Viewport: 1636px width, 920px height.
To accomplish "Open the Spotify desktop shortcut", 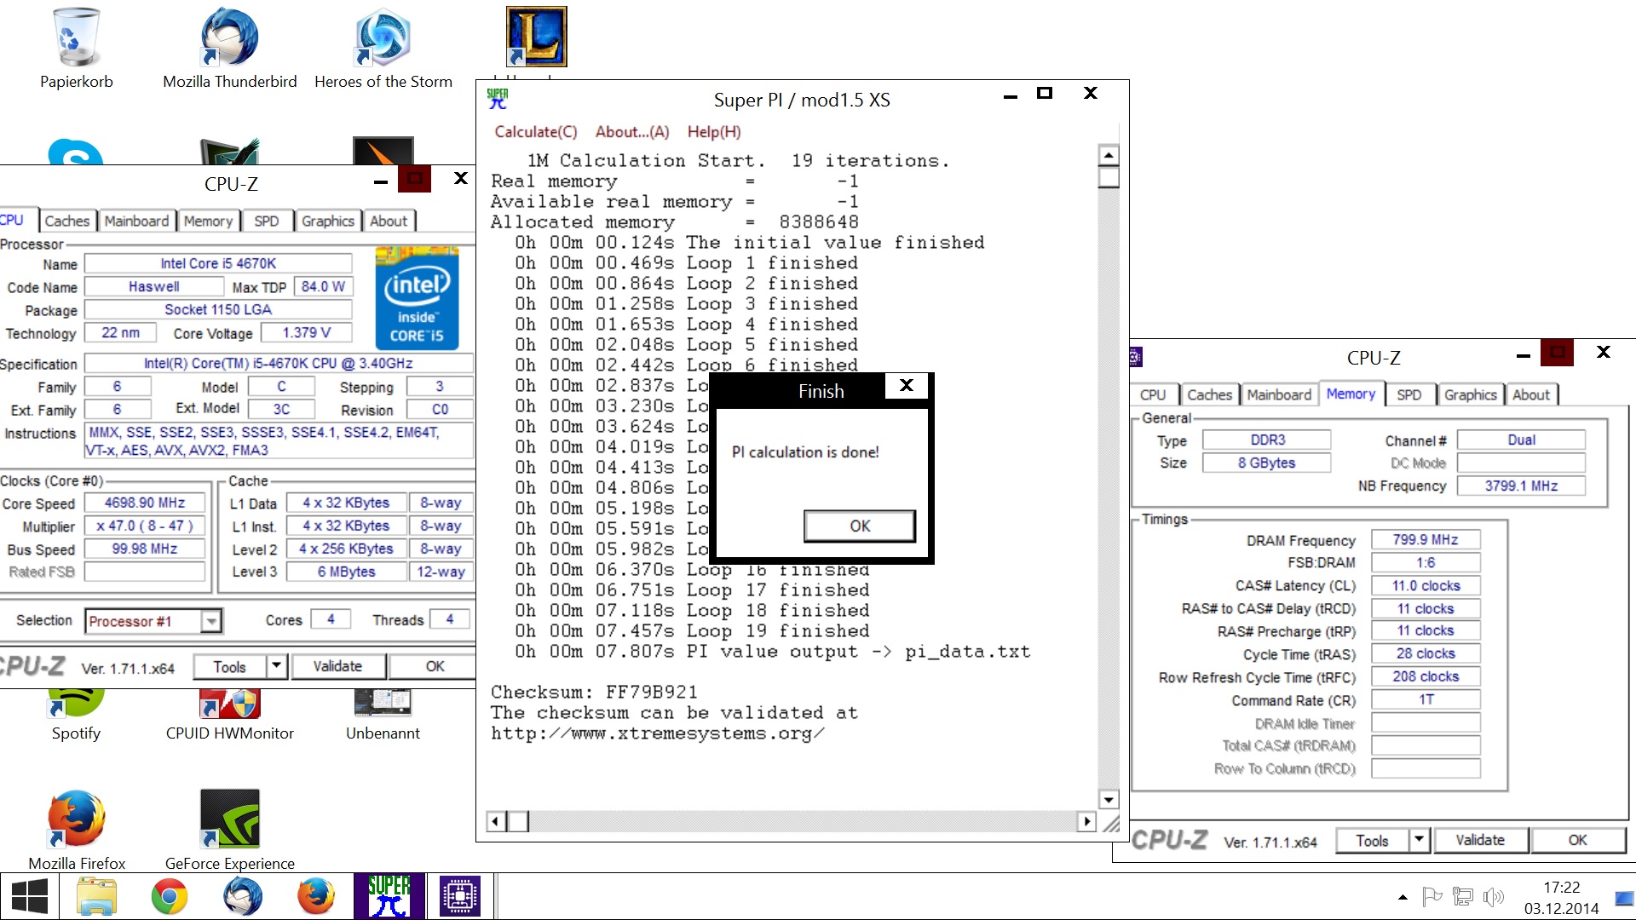I will 76,716.
